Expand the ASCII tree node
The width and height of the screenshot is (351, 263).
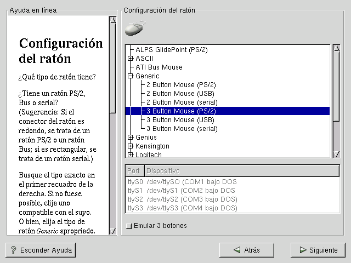[x=131, y=59]
